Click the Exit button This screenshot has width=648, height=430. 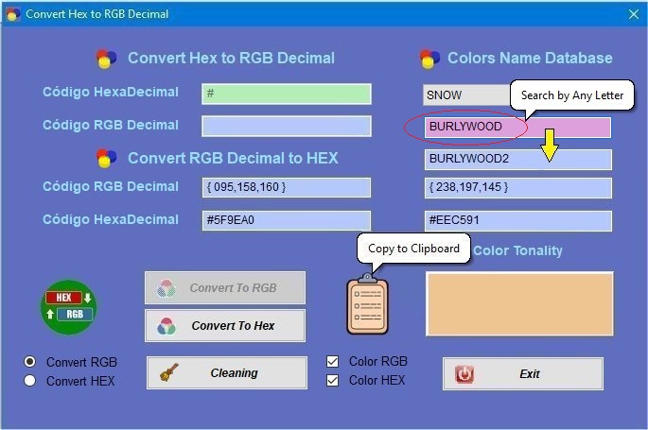[x=522, y=374]
